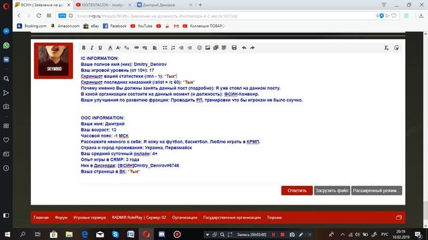Viewport: 428px width, 240px height.
Task: Insert media using editor toolbar icon
Action: click(x=216, y=47)
